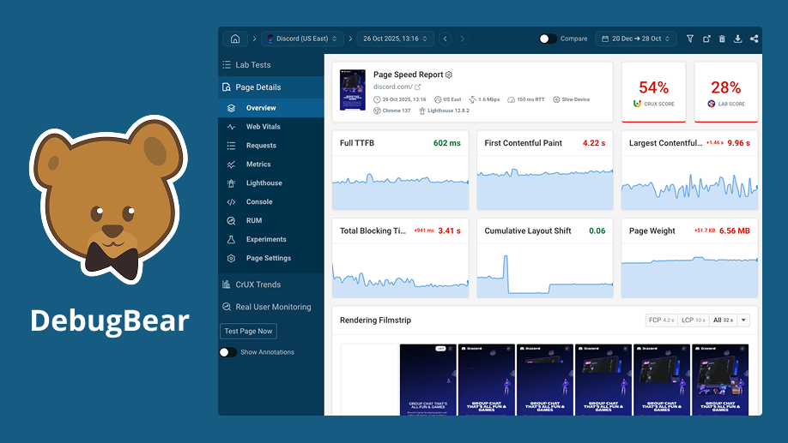Select Web Vitals in sidebar
The image size is (788, 443).
[x=271, y=127]
